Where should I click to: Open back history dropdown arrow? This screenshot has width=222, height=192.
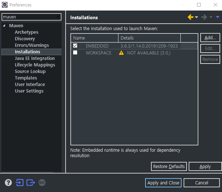pos(196,17)
